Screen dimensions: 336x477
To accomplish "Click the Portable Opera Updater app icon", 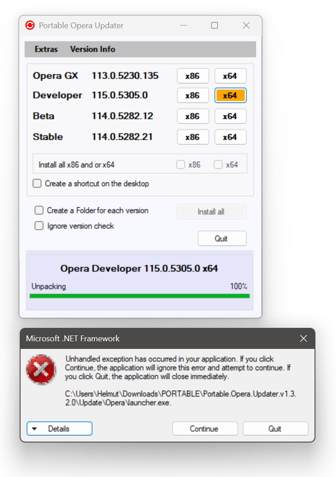I will point(30,25).
